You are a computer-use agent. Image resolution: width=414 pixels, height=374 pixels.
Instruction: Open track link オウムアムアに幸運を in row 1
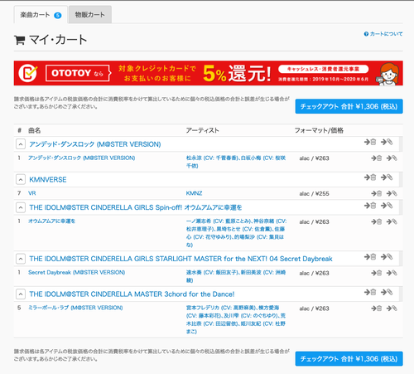pyautogui.click(x=51, y=221)
